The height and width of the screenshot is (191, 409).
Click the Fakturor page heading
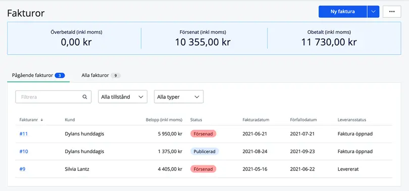(x=26, y=13)
